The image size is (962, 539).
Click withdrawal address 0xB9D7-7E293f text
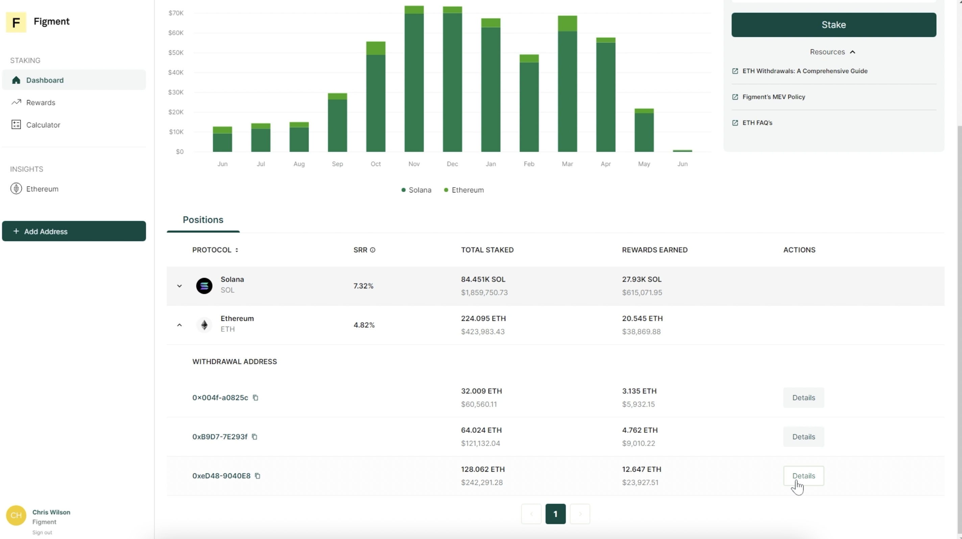tap(220, 437)
